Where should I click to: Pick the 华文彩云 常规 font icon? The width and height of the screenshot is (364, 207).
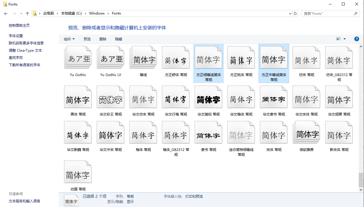(110, 97)
